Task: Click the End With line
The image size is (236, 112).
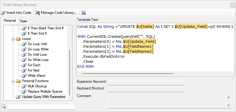Action: 85,67
